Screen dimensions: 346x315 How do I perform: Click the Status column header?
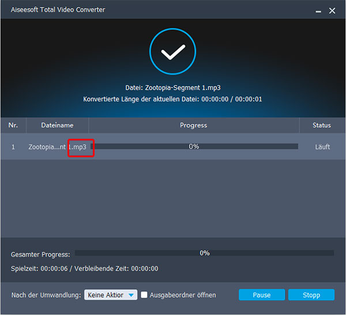322,125
